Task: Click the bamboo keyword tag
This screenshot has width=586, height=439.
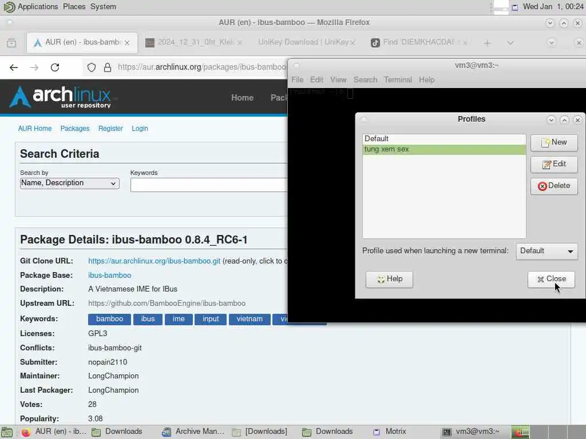Action: click(109, 319)
